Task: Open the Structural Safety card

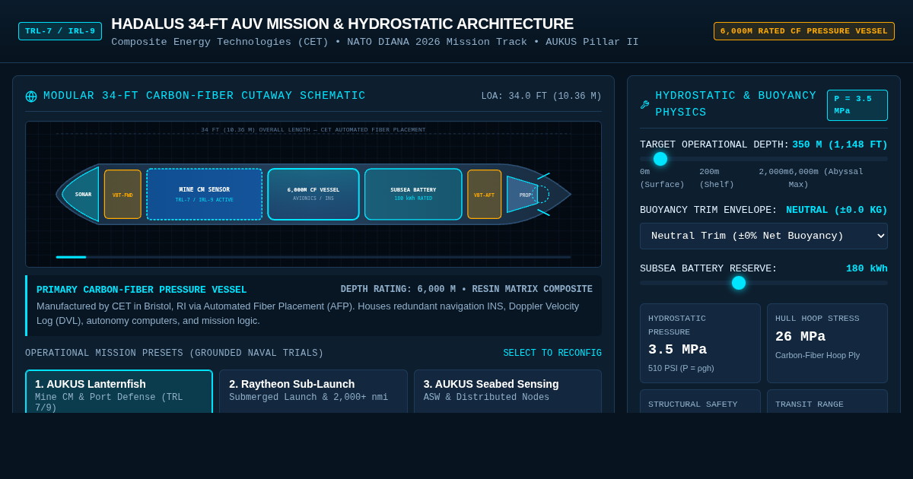Action: coord(700,401)
